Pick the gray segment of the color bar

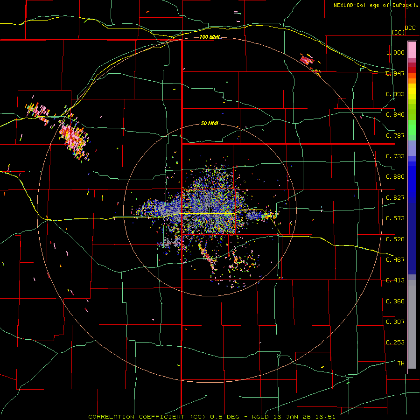click(412, 324)
